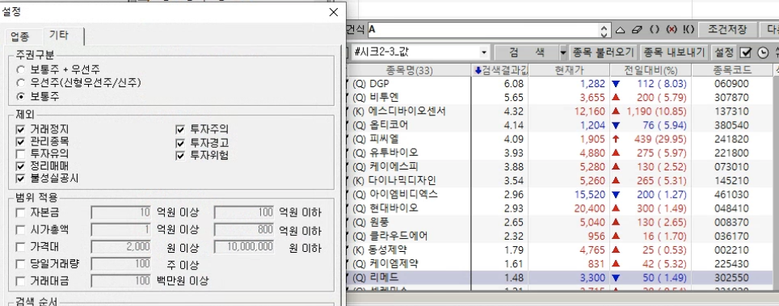Viewport: 779px width, 306px height.
Task: Enable the 자본금 range checkbox
Action: pos(20,213)
